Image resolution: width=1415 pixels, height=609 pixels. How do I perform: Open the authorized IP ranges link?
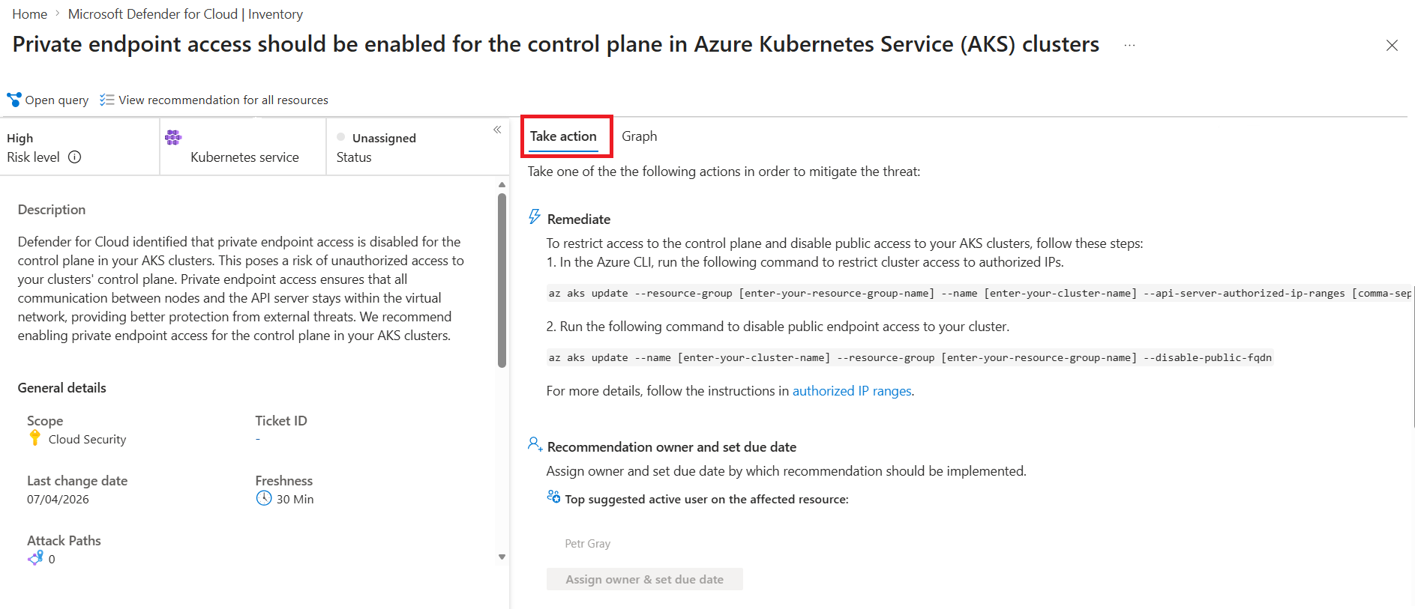point(852,391)
